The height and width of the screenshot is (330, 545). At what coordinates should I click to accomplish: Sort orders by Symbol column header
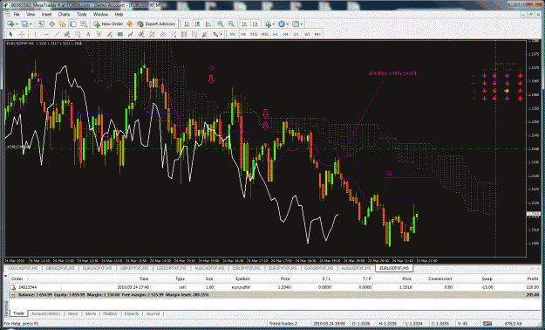click(x=242, y=278)
